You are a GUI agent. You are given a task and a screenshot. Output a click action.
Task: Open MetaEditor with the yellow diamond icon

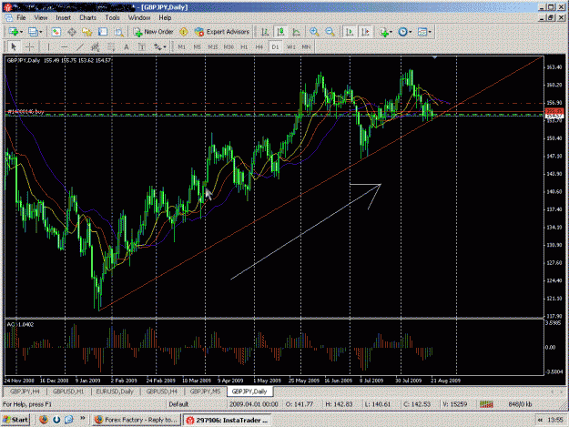(x=184, y=32)
